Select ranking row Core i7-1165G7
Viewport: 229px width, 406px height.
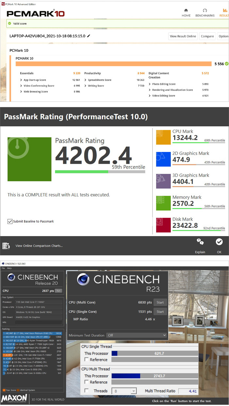click(x=32, y=355)
